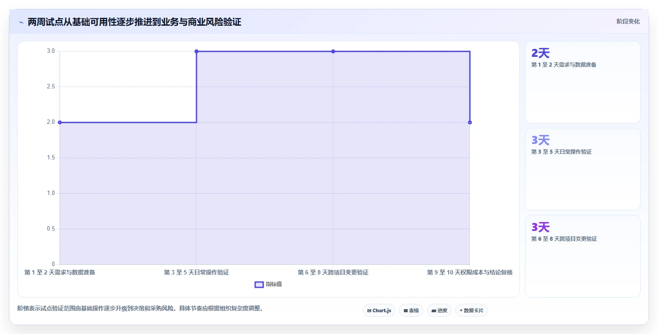
Task: Click the card caption 第 1 至 2 天需求与数据准备
Action: (564, 65)
